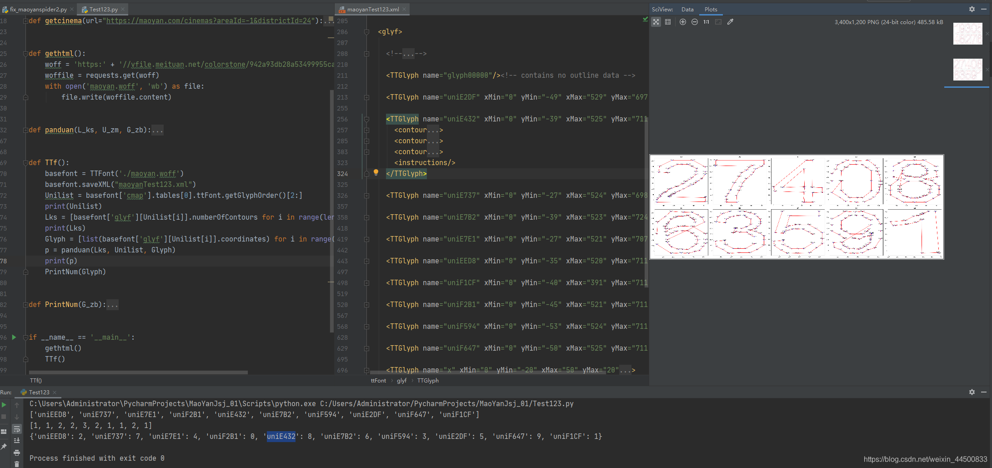Open the fix_maoyanspider2.py editor tab

point(38,9)
